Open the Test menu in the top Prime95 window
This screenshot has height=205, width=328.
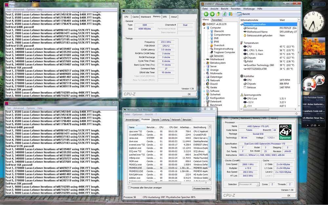(x=9, y=10)
